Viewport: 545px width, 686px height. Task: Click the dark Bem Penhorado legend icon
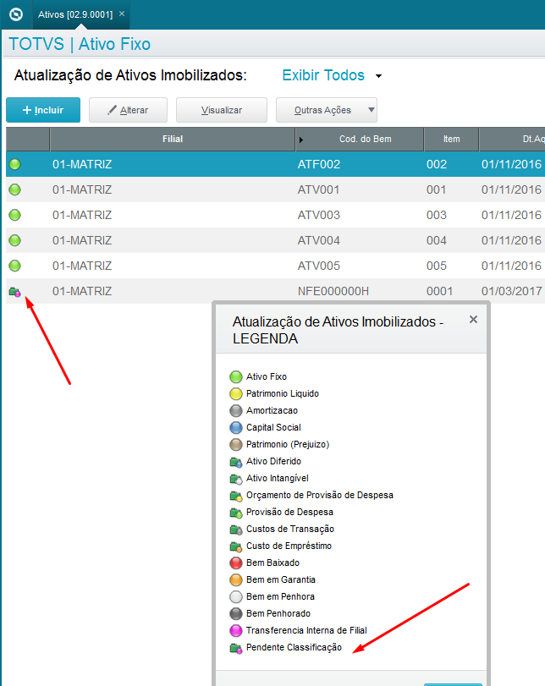pos(236,614)
